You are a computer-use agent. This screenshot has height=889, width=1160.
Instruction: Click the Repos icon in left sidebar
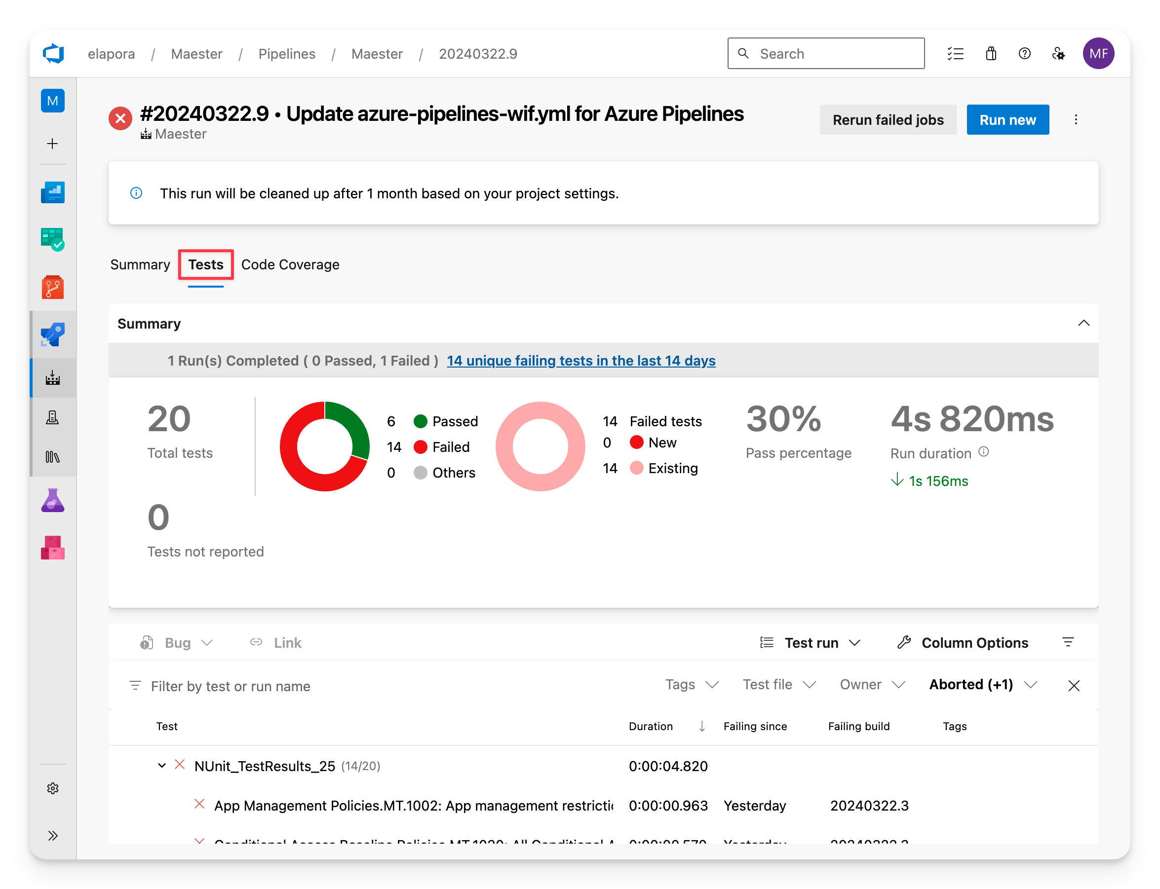(x=53, y=289)
